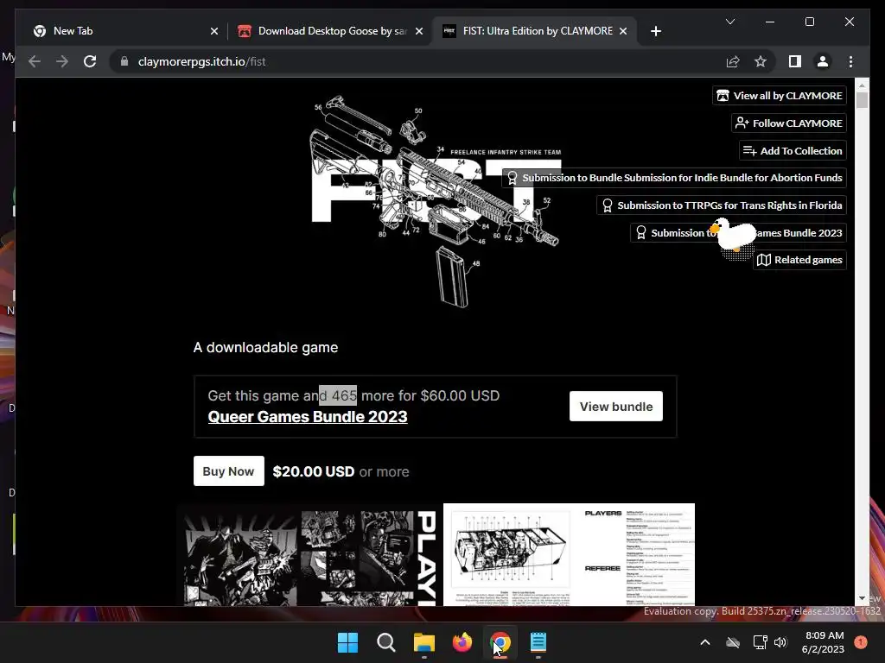The image size is (885, 663).
Task: Click the browser forward arrow
Action: (x=62, y=61)
